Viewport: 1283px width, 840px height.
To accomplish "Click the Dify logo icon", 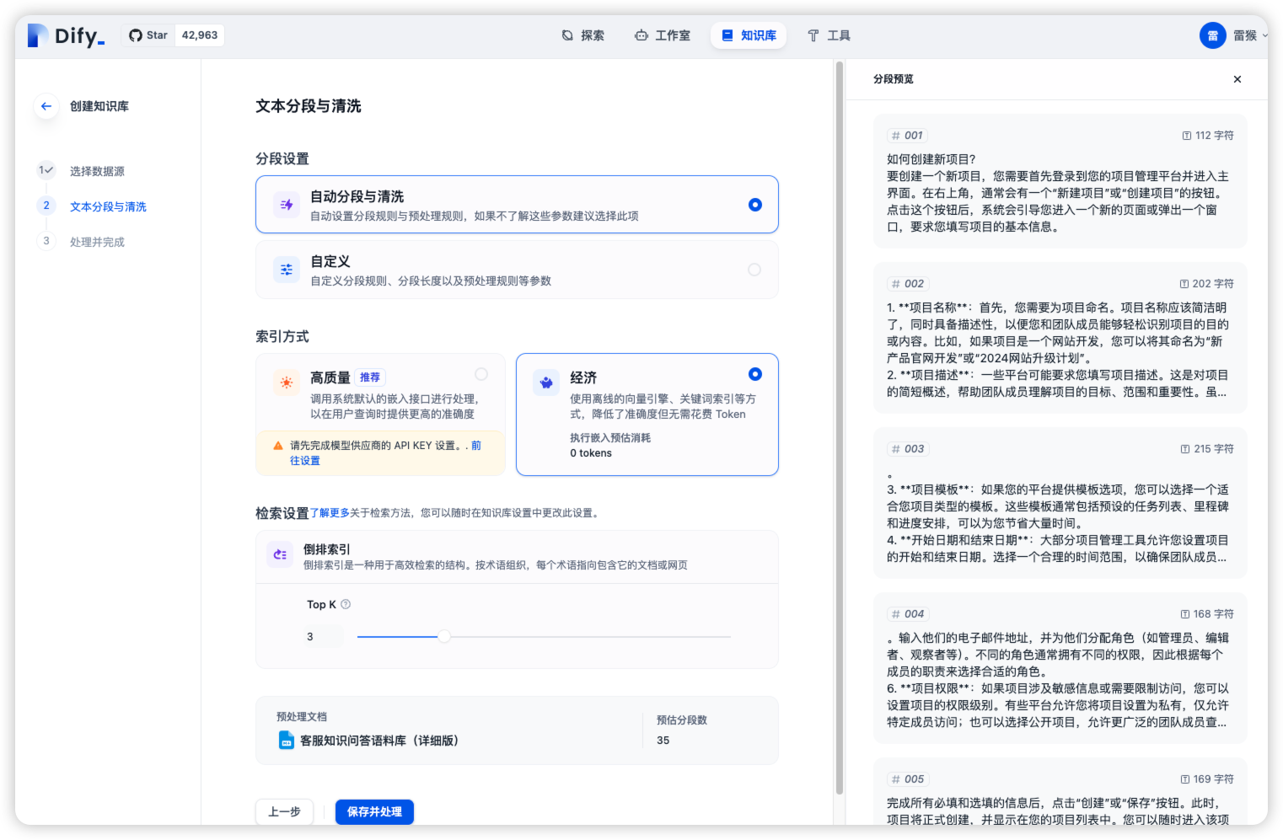I will coord(38,35).
